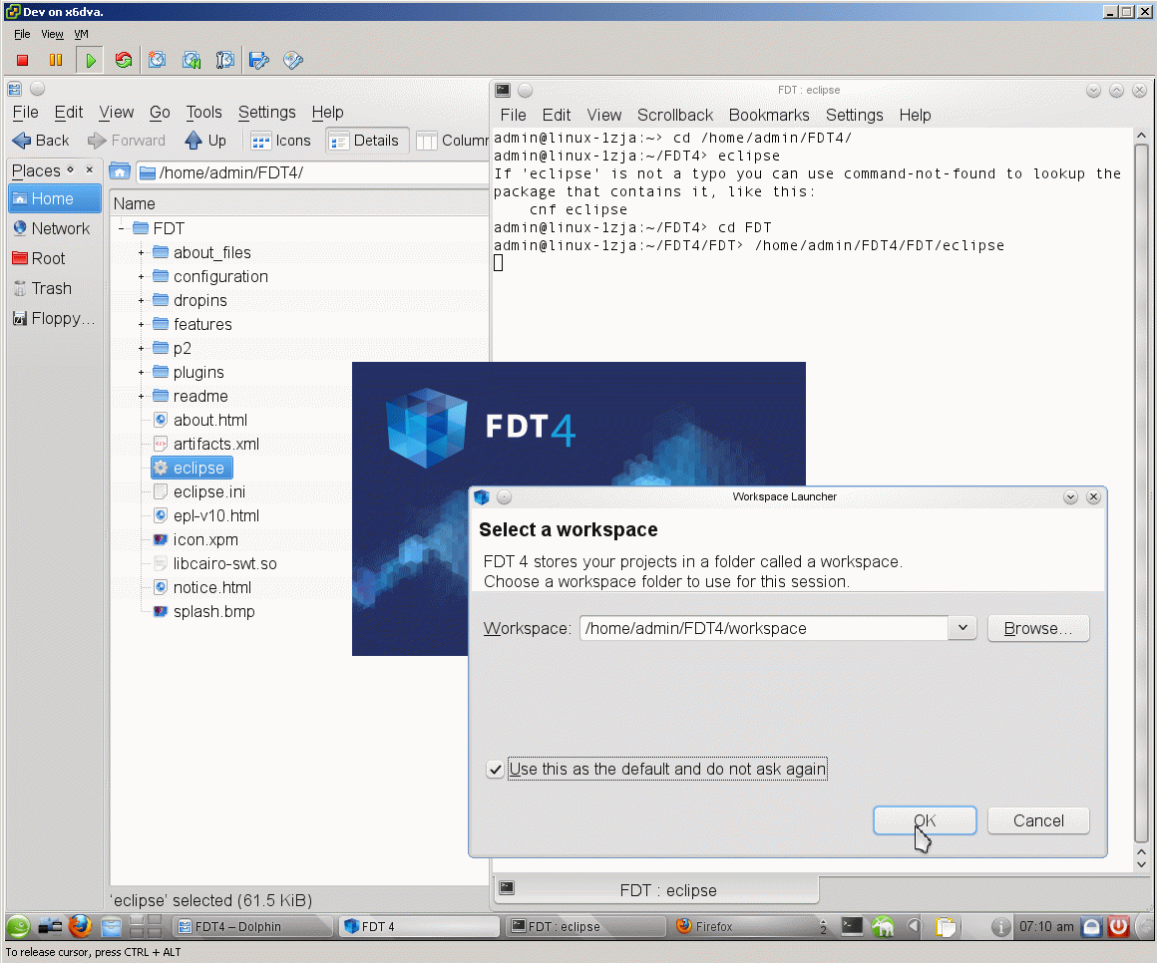Open Root in Places panel
1157x963 pixels.
[55, 259]
